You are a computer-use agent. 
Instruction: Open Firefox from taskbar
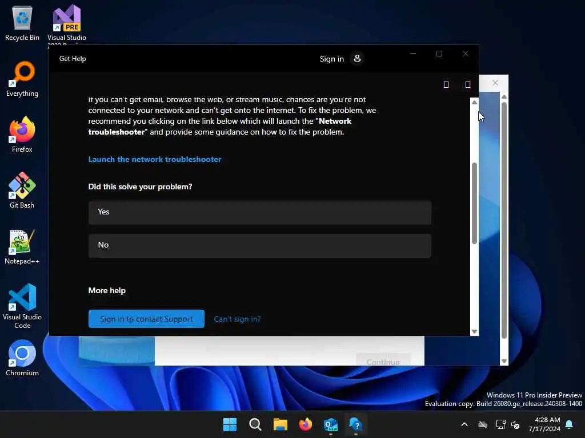pyautogui.click(x=306, y=424)
